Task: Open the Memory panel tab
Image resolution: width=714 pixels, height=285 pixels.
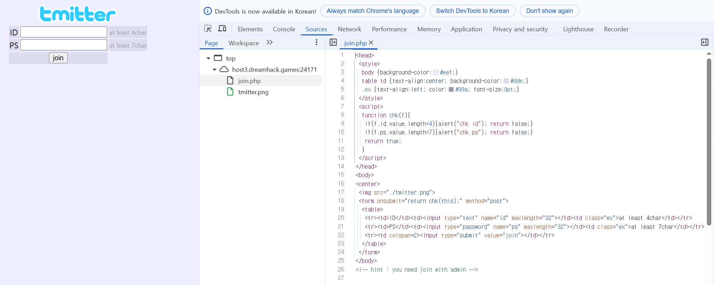Action: click(429, 29)
